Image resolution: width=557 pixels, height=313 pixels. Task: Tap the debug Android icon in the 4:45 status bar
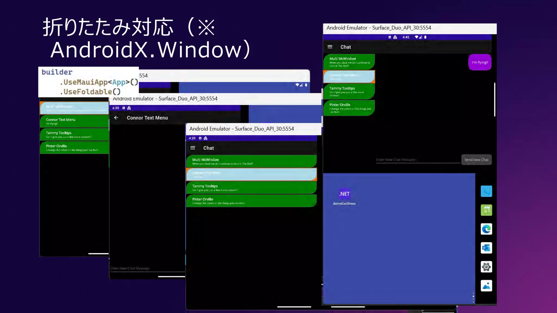[x=395, y=37]
